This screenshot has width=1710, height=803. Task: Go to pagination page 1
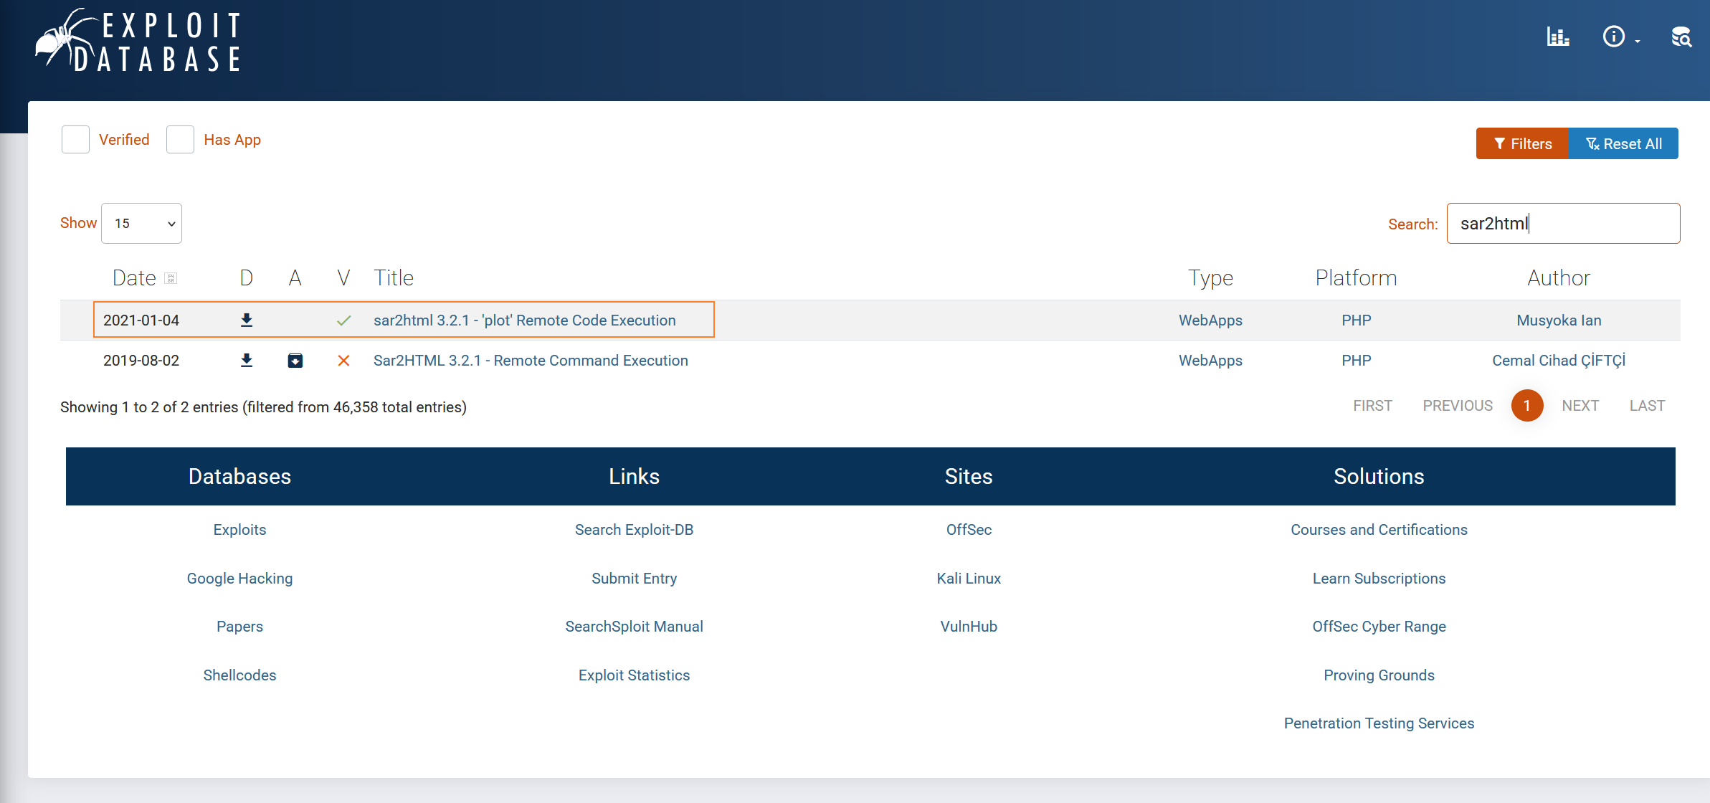point(1526,406)
